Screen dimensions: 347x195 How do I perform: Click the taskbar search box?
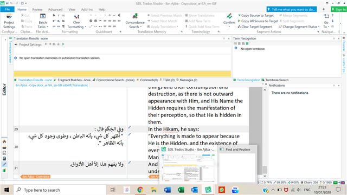[x=60, y=190]
